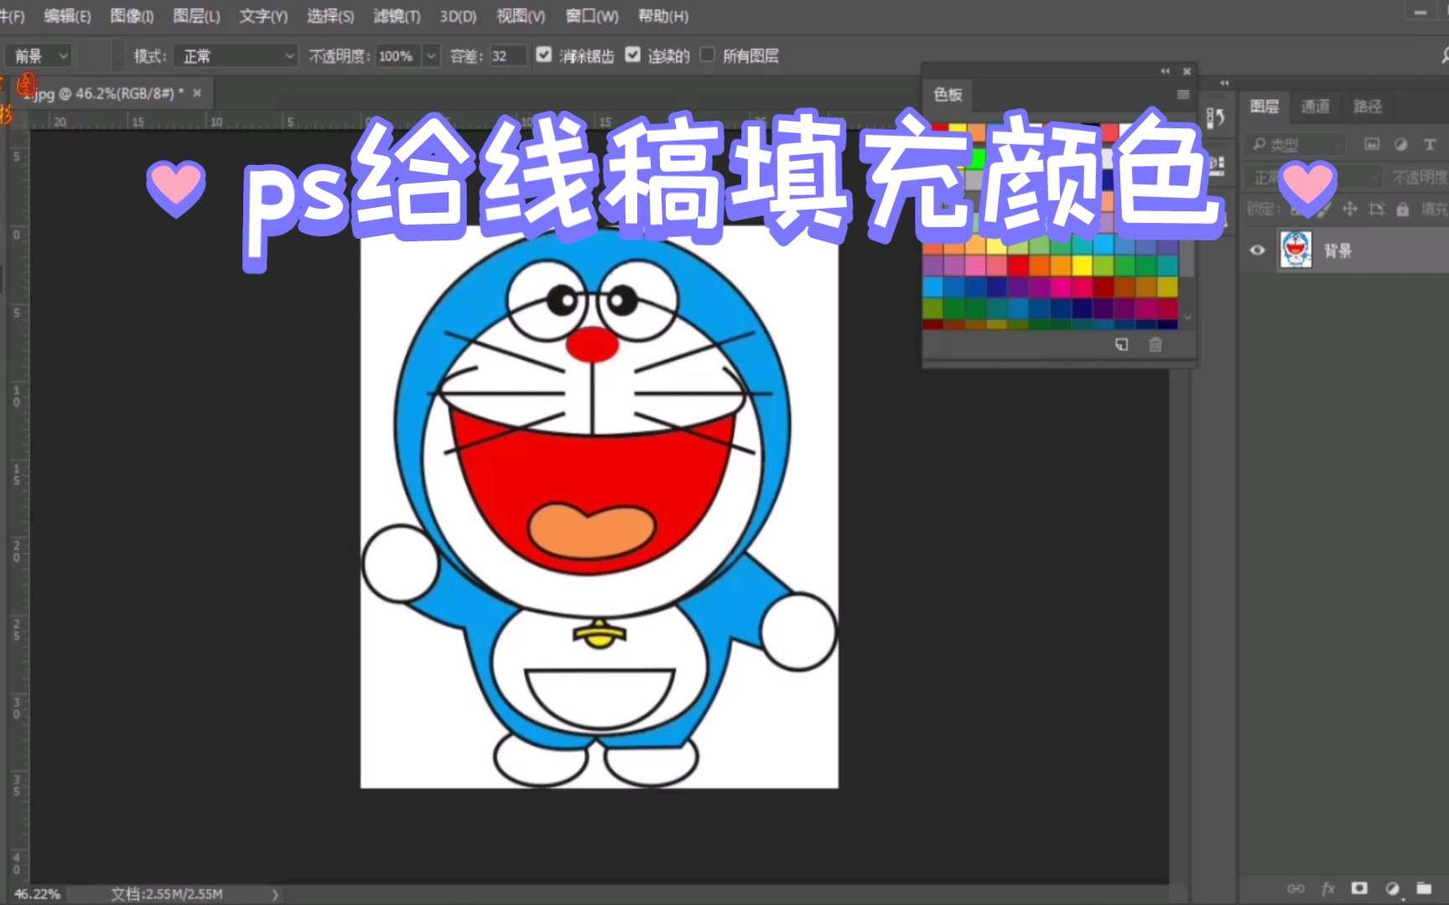Click the opacity field showing 100%
1449x905 pixels.
click(x=398, y=55)
